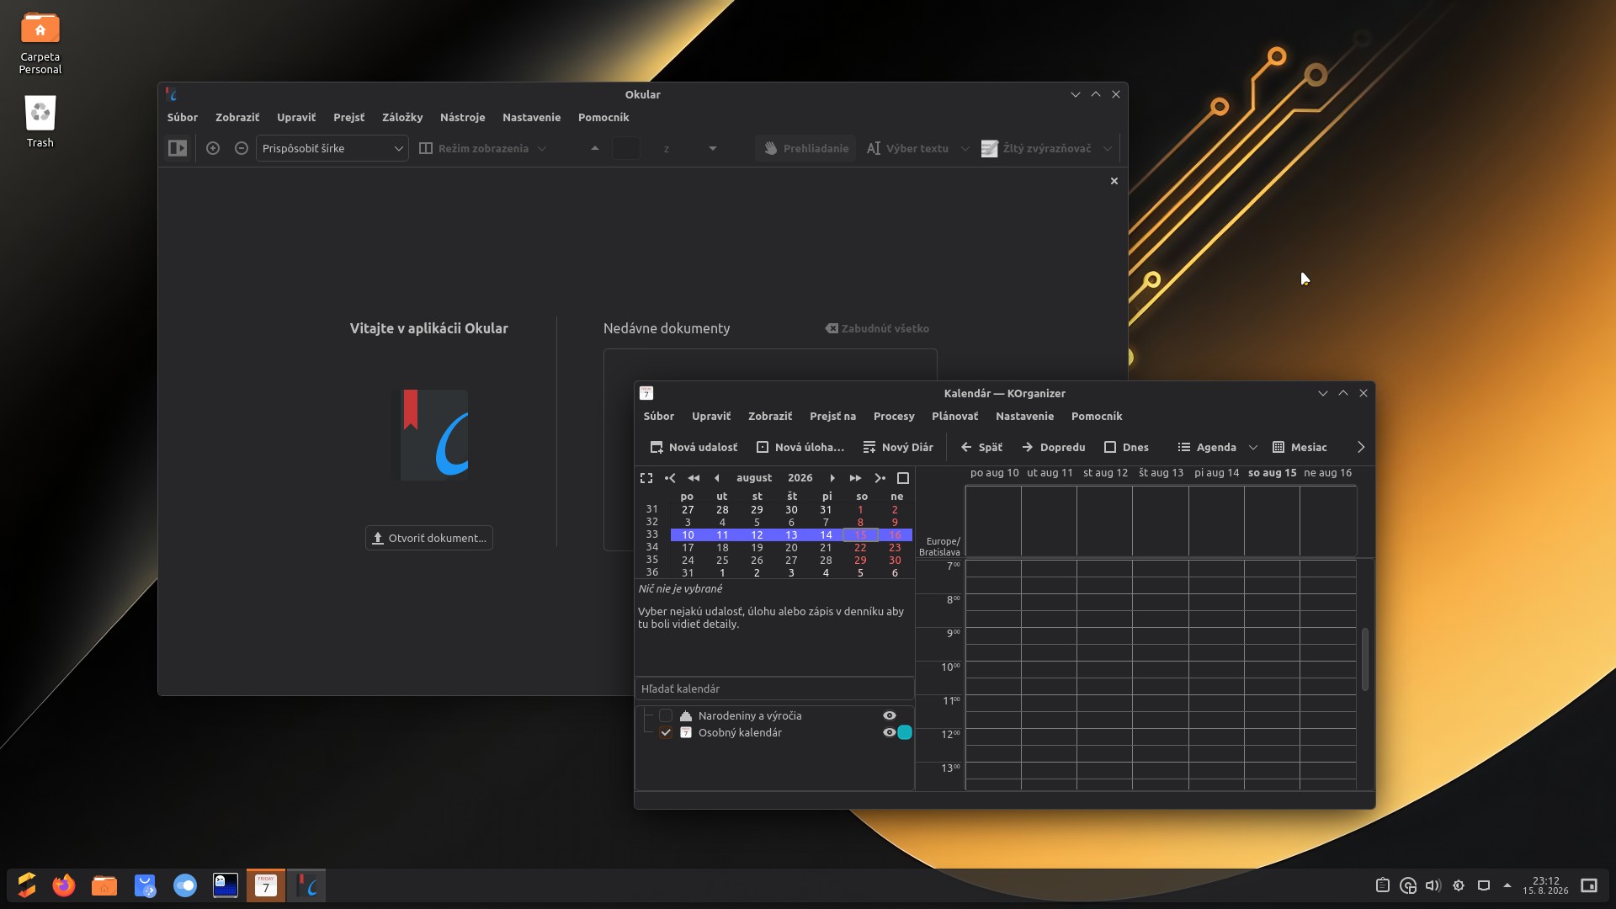Open the Okular Pomocník menu

tap(603, 118)
